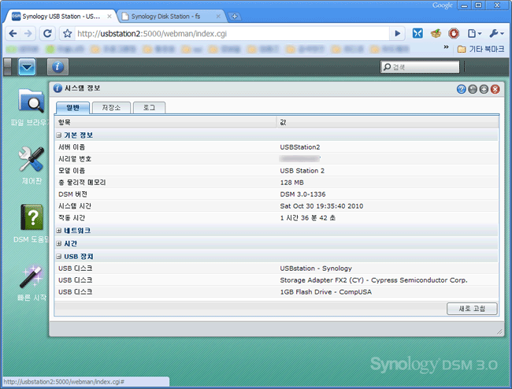Open the 파일 브라우저 desktop icon
Viewport: 512px width, 389px height.
(31, 108)
